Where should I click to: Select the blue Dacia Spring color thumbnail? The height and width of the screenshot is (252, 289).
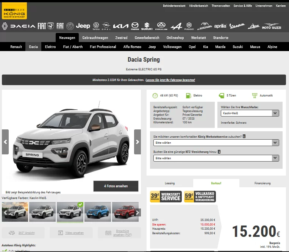pyautogui.click(x=98, y=212)
